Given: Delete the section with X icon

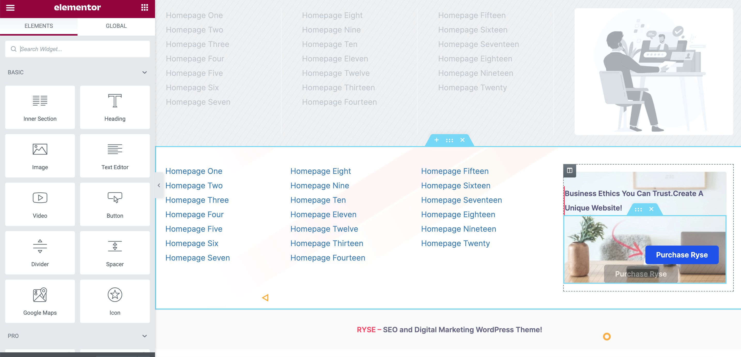Looking at the screenshot, I should (462, 140).
